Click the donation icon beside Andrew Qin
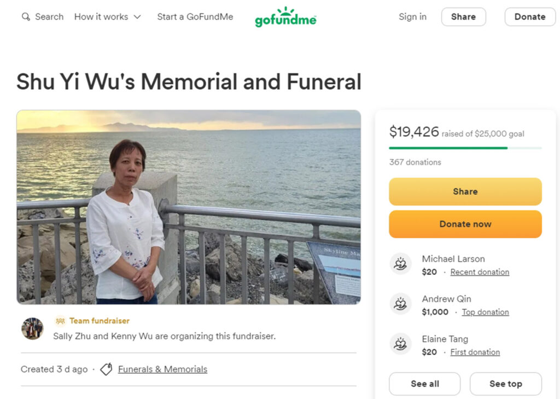This screenshot has width=560, height=399. 400,304
